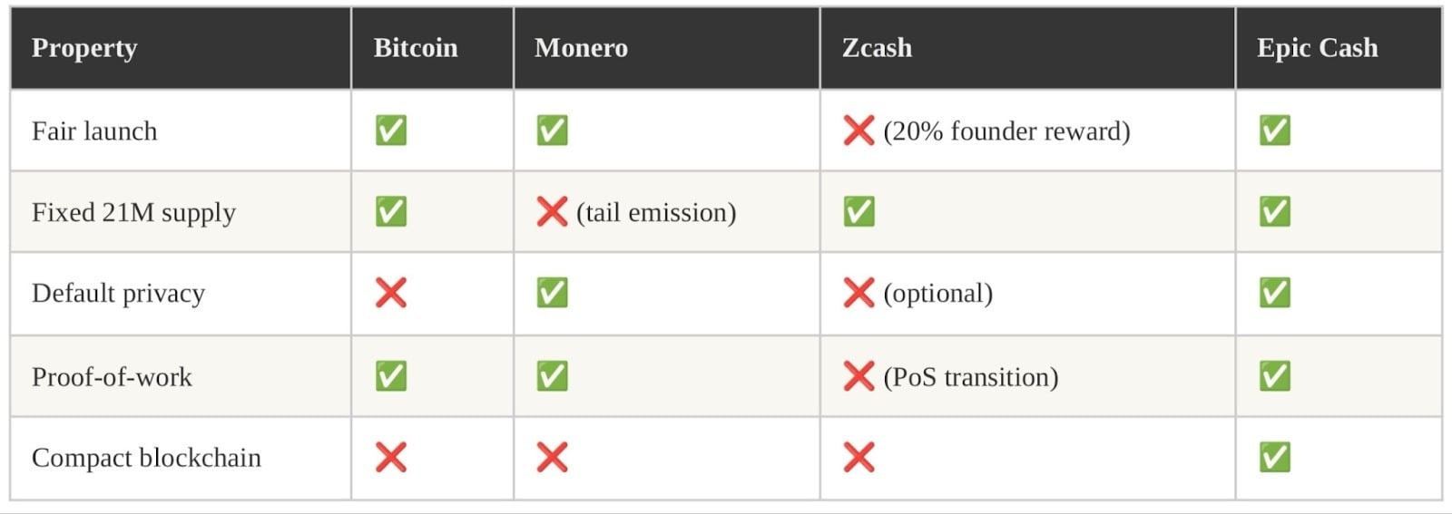Click Epic Cash's Compact blockchain green checkmark

tap(1275, 457)
